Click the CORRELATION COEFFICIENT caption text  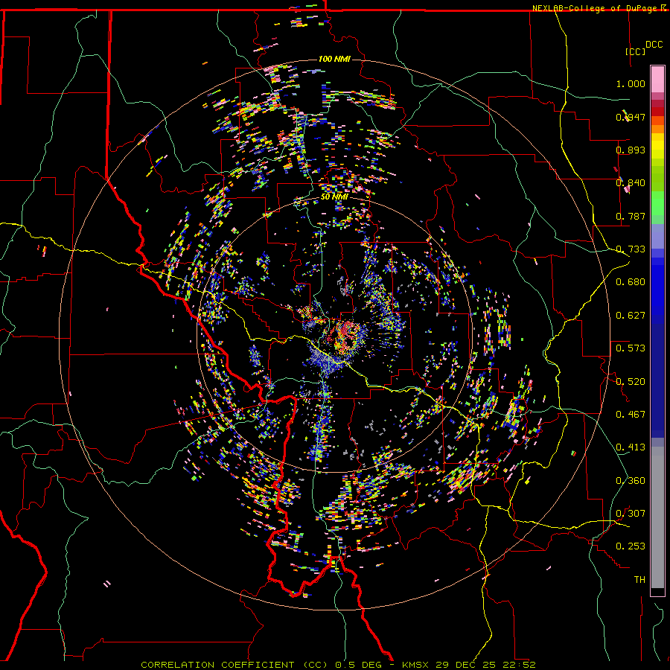217,665
